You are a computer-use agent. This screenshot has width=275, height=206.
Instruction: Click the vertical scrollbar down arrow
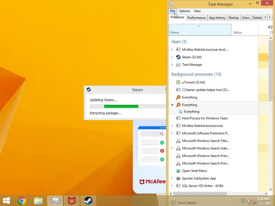(x=270, y=189)
